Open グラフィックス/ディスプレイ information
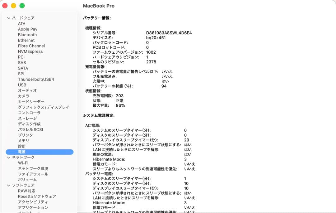This screenshot has height=213, width=336. pyautogui.click(x=40, y=107)
